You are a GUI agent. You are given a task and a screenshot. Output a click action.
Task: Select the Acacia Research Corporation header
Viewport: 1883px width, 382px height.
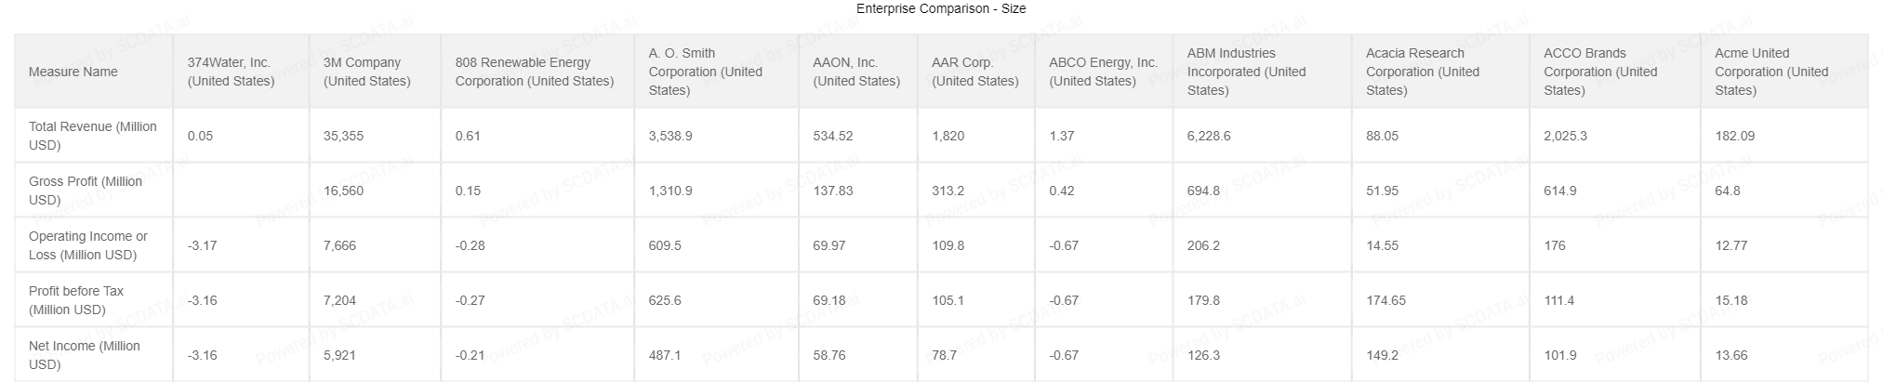click(1423, 72)
